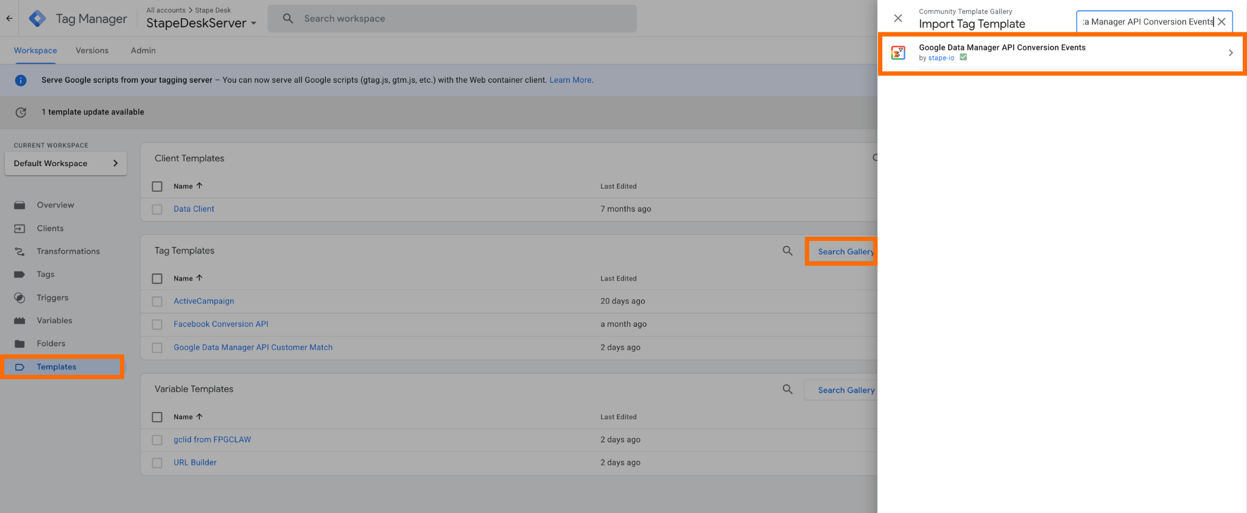Check the ActiveCampaign row checkbox

click(x=157, y=301)
